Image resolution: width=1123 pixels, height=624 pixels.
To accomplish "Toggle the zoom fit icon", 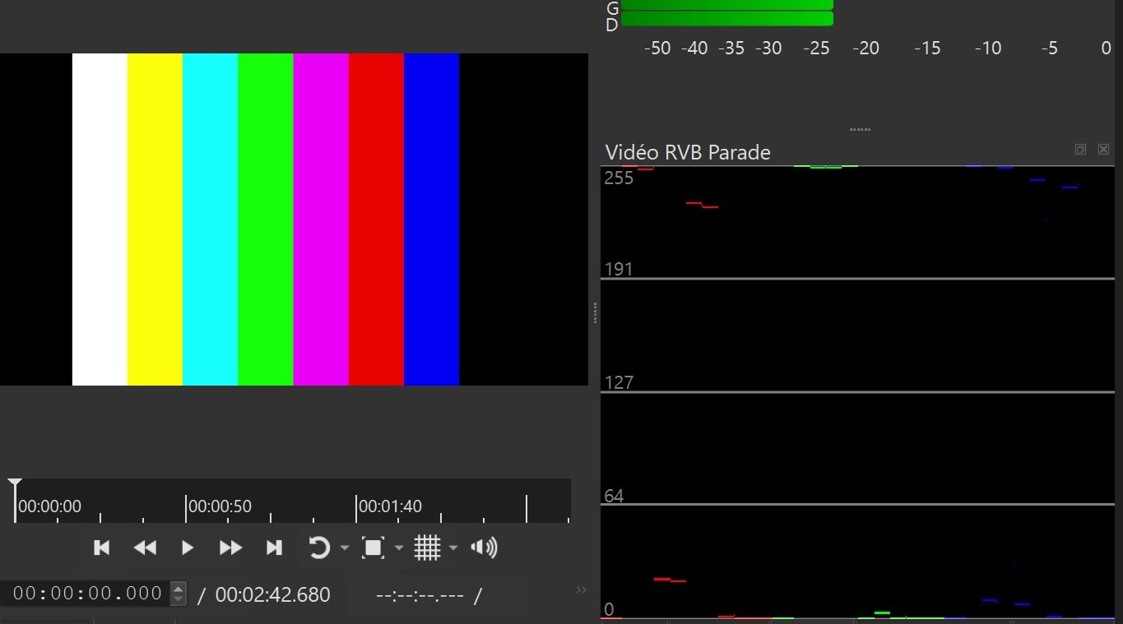I will (374, 548).
